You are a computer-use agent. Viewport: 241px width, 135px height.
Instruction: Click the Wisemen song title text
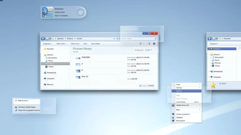pos(59,9)
